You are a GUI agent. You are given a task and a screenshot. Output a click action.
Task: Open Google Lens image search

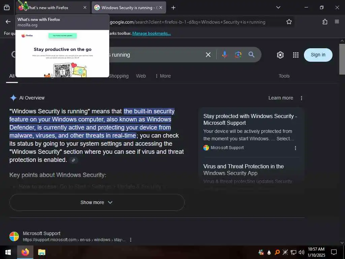tap(238, 55)
